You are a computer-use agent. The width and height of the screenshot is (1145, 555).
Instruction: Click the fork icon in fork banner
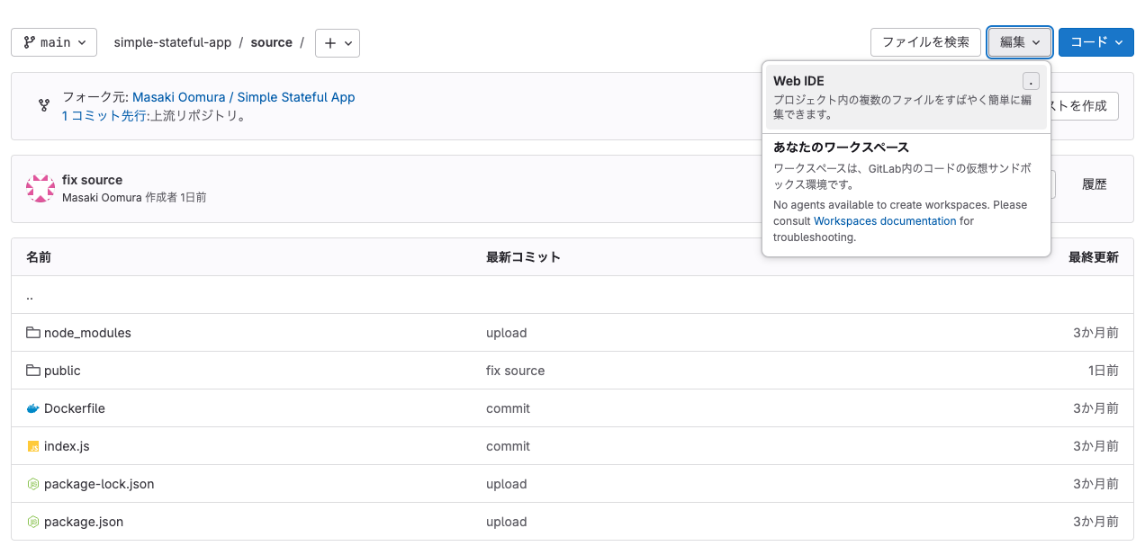tap(44, 106)
